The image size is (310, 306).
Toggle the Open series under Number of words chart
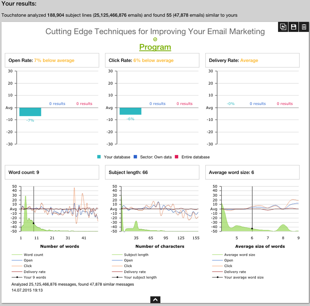tap(22, 260)
